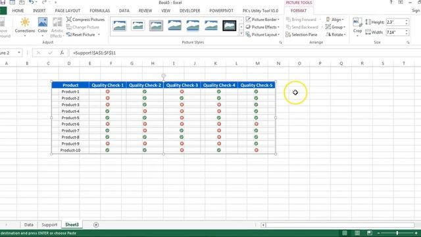The width and height of the screenshot is (421, 237).
Task: Open the PK's Utility Tool V1.0 tab
Action: coord(260,11)
